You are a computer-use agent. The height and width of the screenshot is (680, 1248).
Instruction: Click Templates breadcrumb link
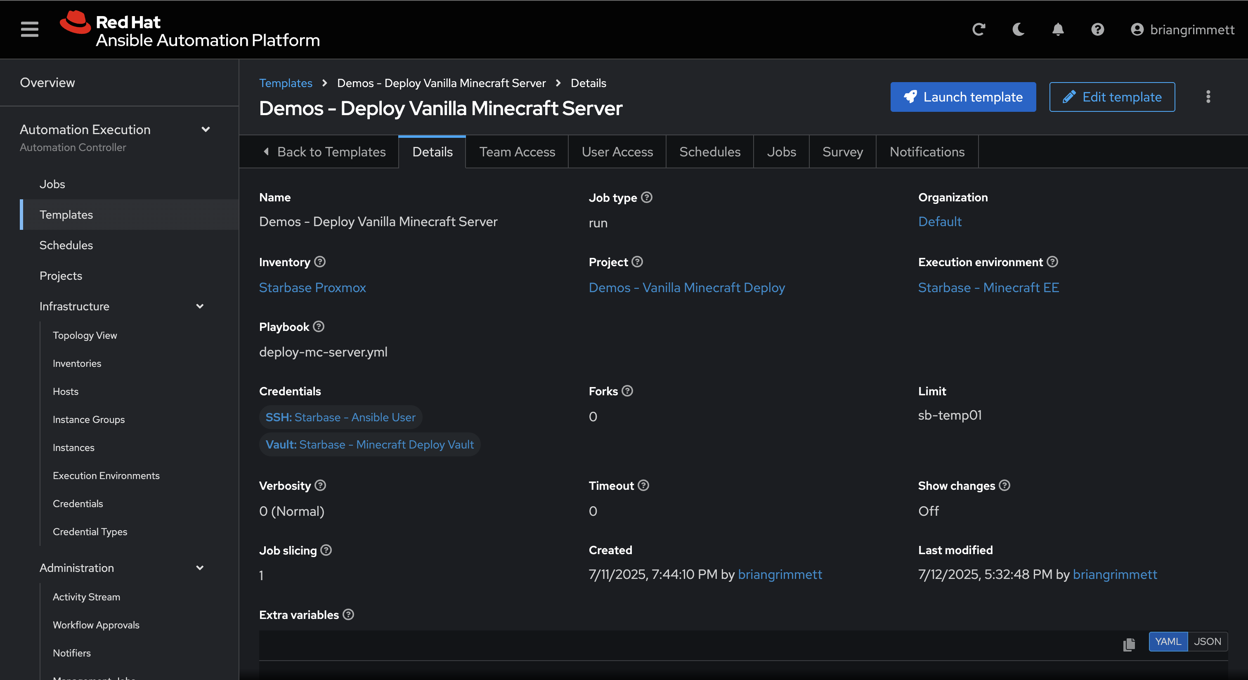point(285,83)
